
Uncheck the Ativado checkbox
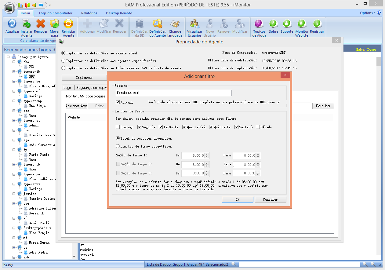pyautogui.click(x=118, y=102)
